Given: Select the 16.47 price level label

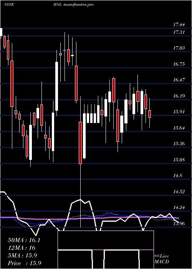Looking at the screenshot, I should point(179,80).
